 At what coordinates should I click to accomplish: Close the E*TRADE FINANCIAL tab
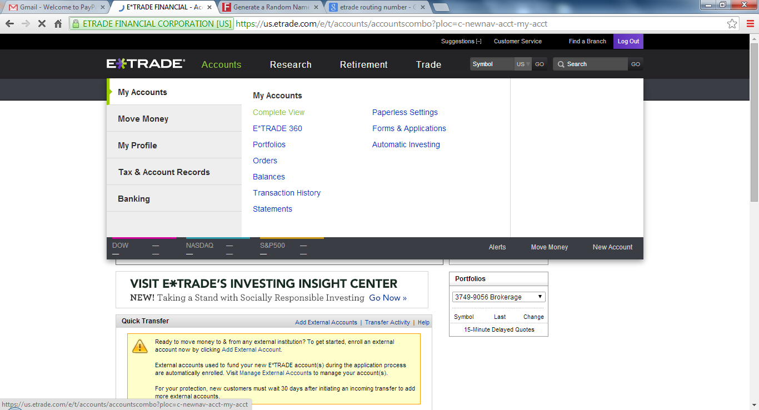(x=209, y=7)
